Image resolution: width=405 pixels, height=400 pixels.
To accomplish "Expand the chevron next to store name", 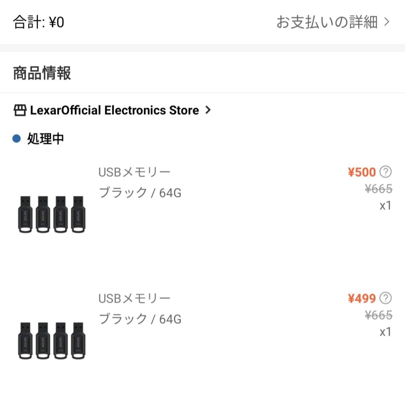I will click(208, 110).
